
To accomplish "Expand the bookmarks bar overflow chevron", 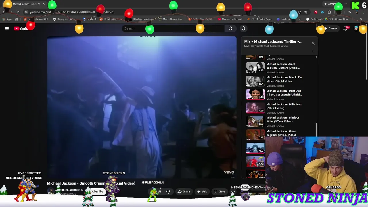I will pyautogui.click(x=361, y=19).
